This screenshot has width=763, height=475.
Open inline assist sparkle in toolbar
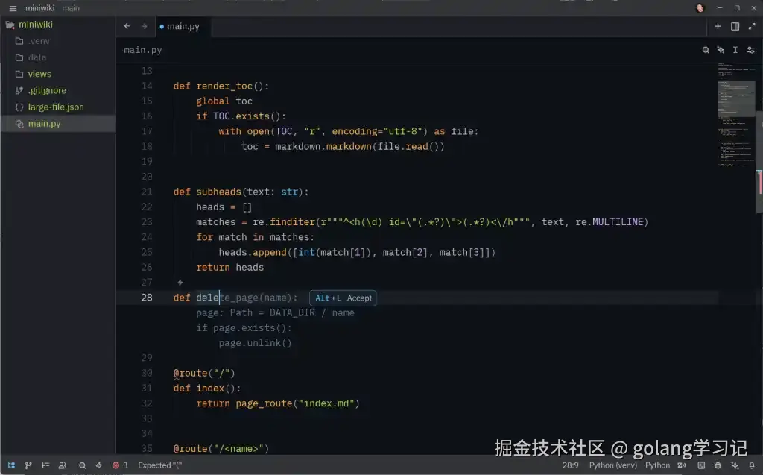(x=721, y=50)
